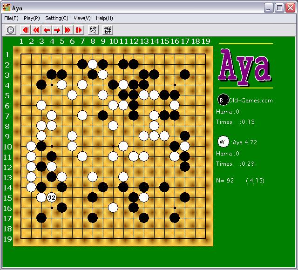Rewind several moves with double-left arrow
298x270 pixels.
pyautogui.click(x=36, y=30)
